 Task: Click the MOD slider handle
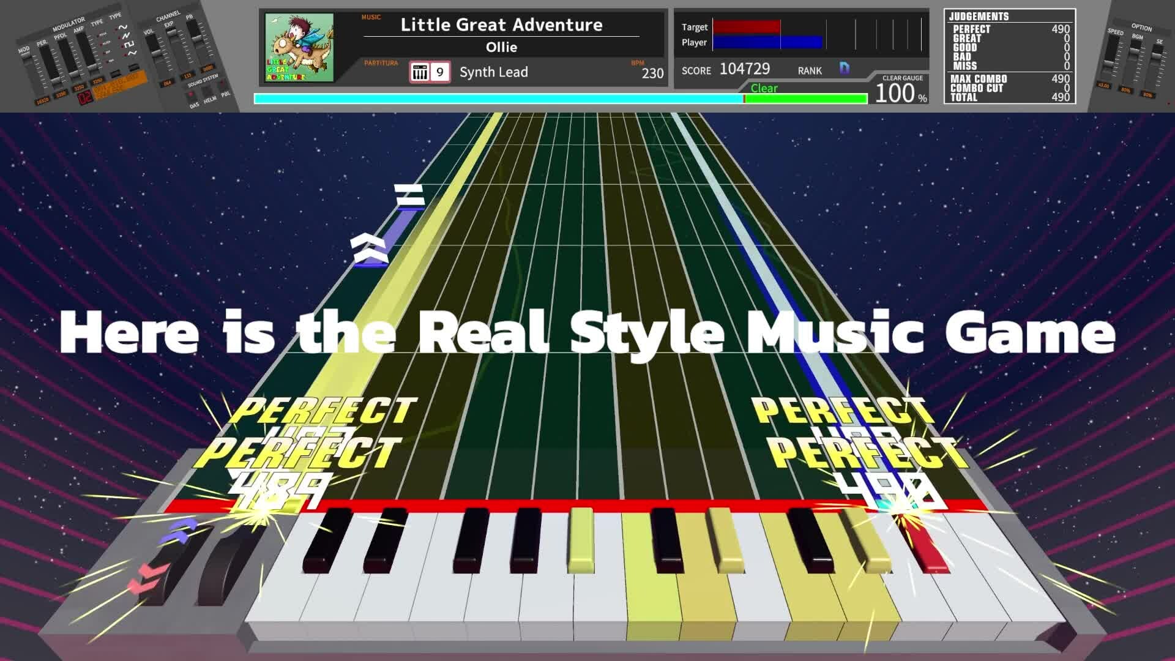tap(26, 55)
